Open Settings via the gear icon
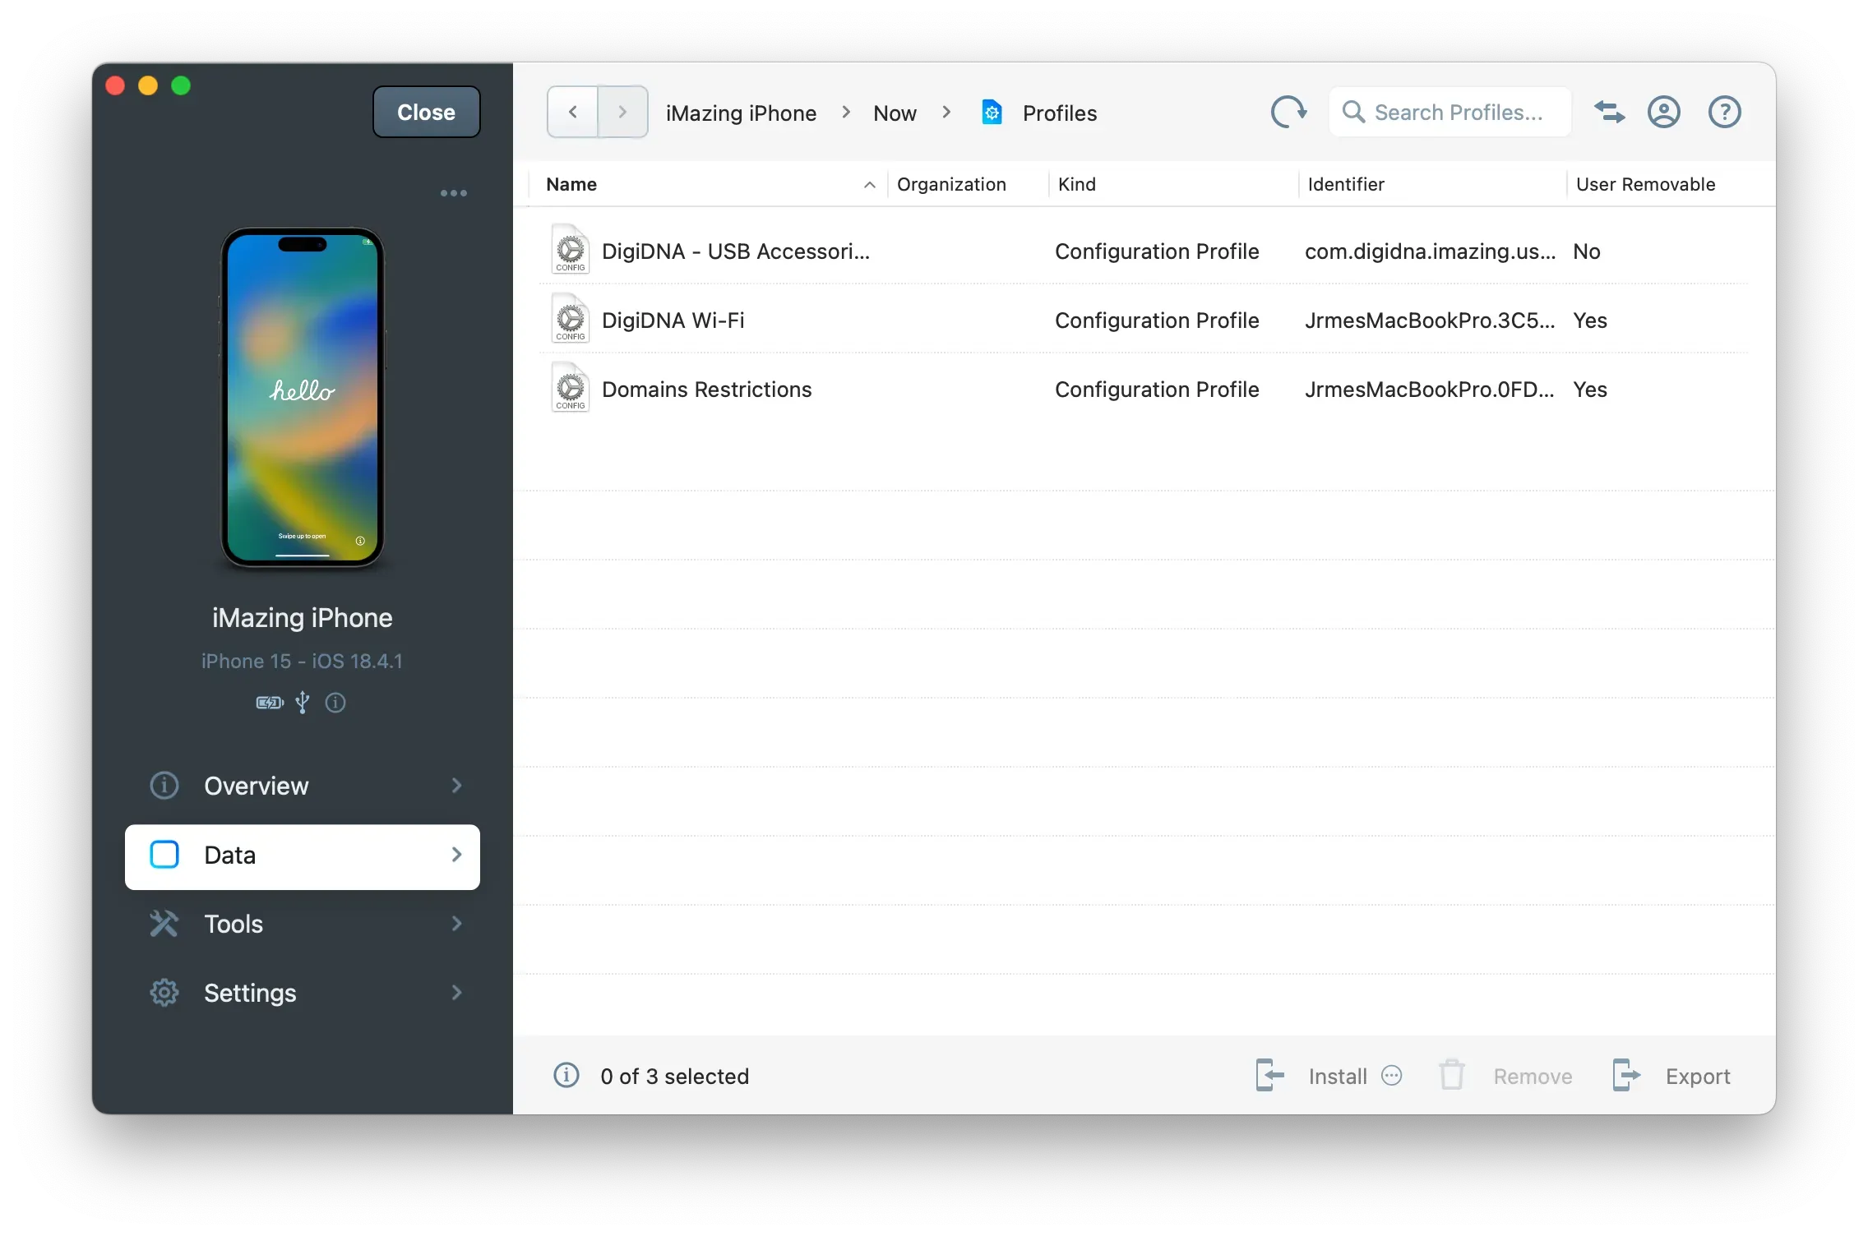1868x1236 pixels. 164,993
